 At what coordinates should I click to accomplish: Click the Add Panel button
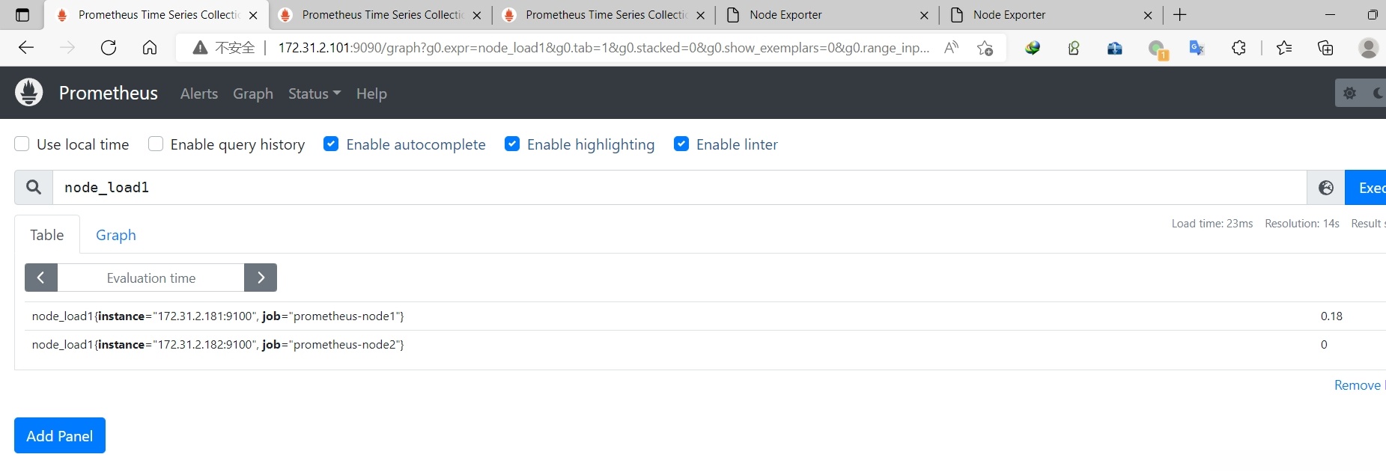[60, 435]
